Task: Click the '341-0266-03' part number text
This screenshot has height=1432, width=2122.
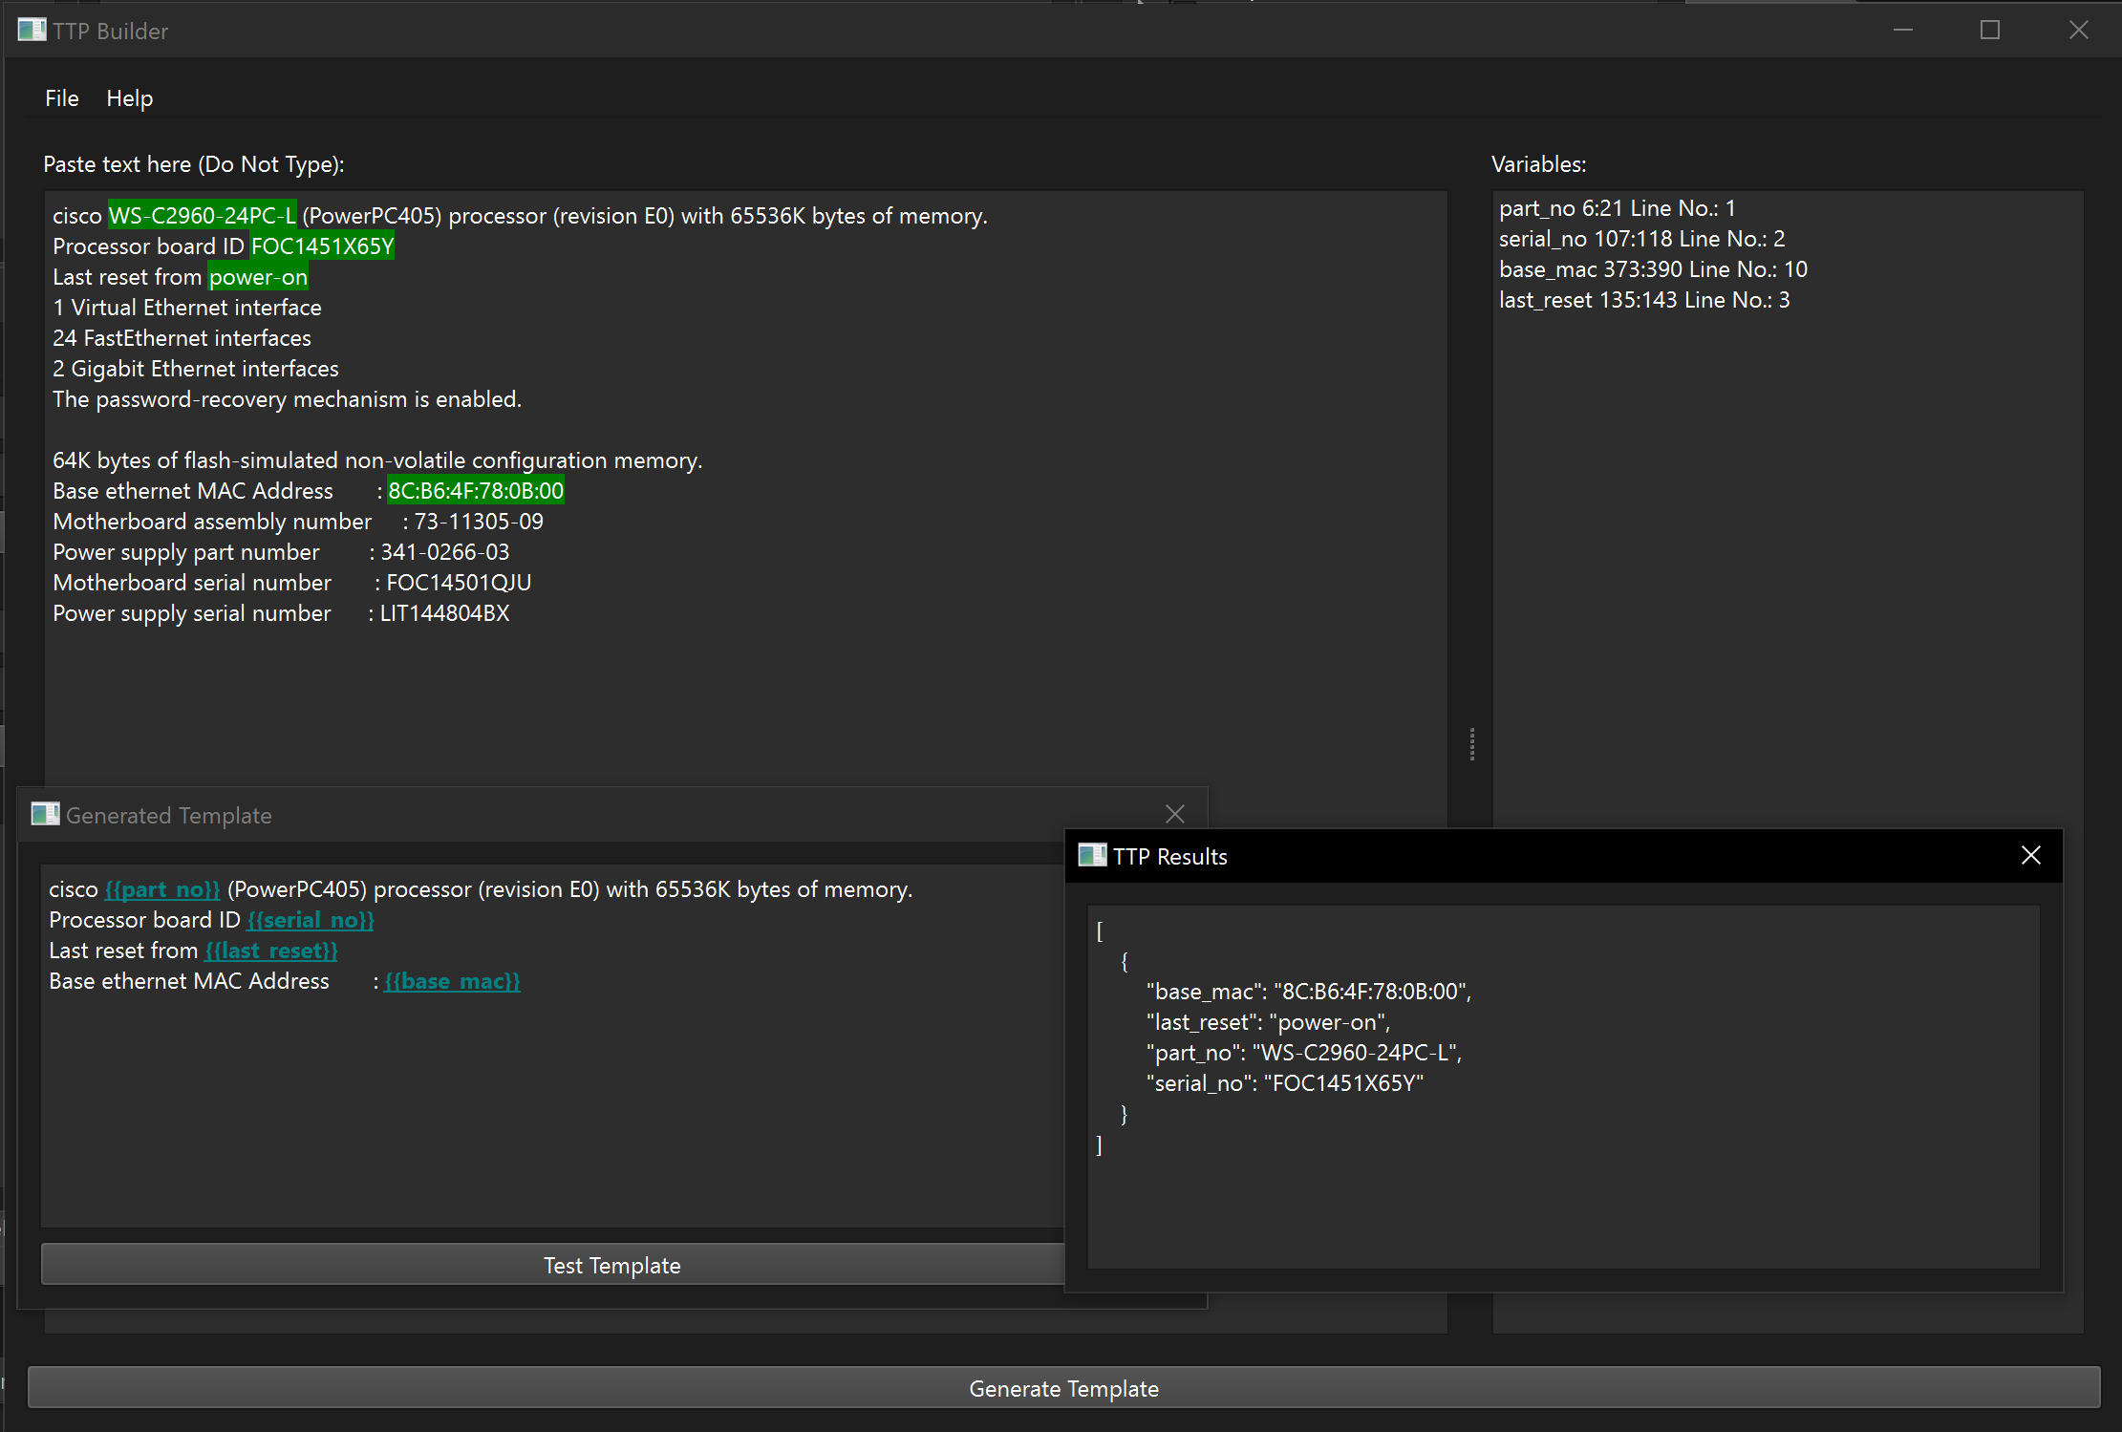Action: (x=445, y=552)
